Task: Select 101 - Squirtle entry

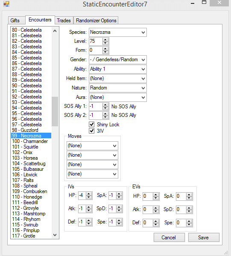Action: (x=31, y=147)
